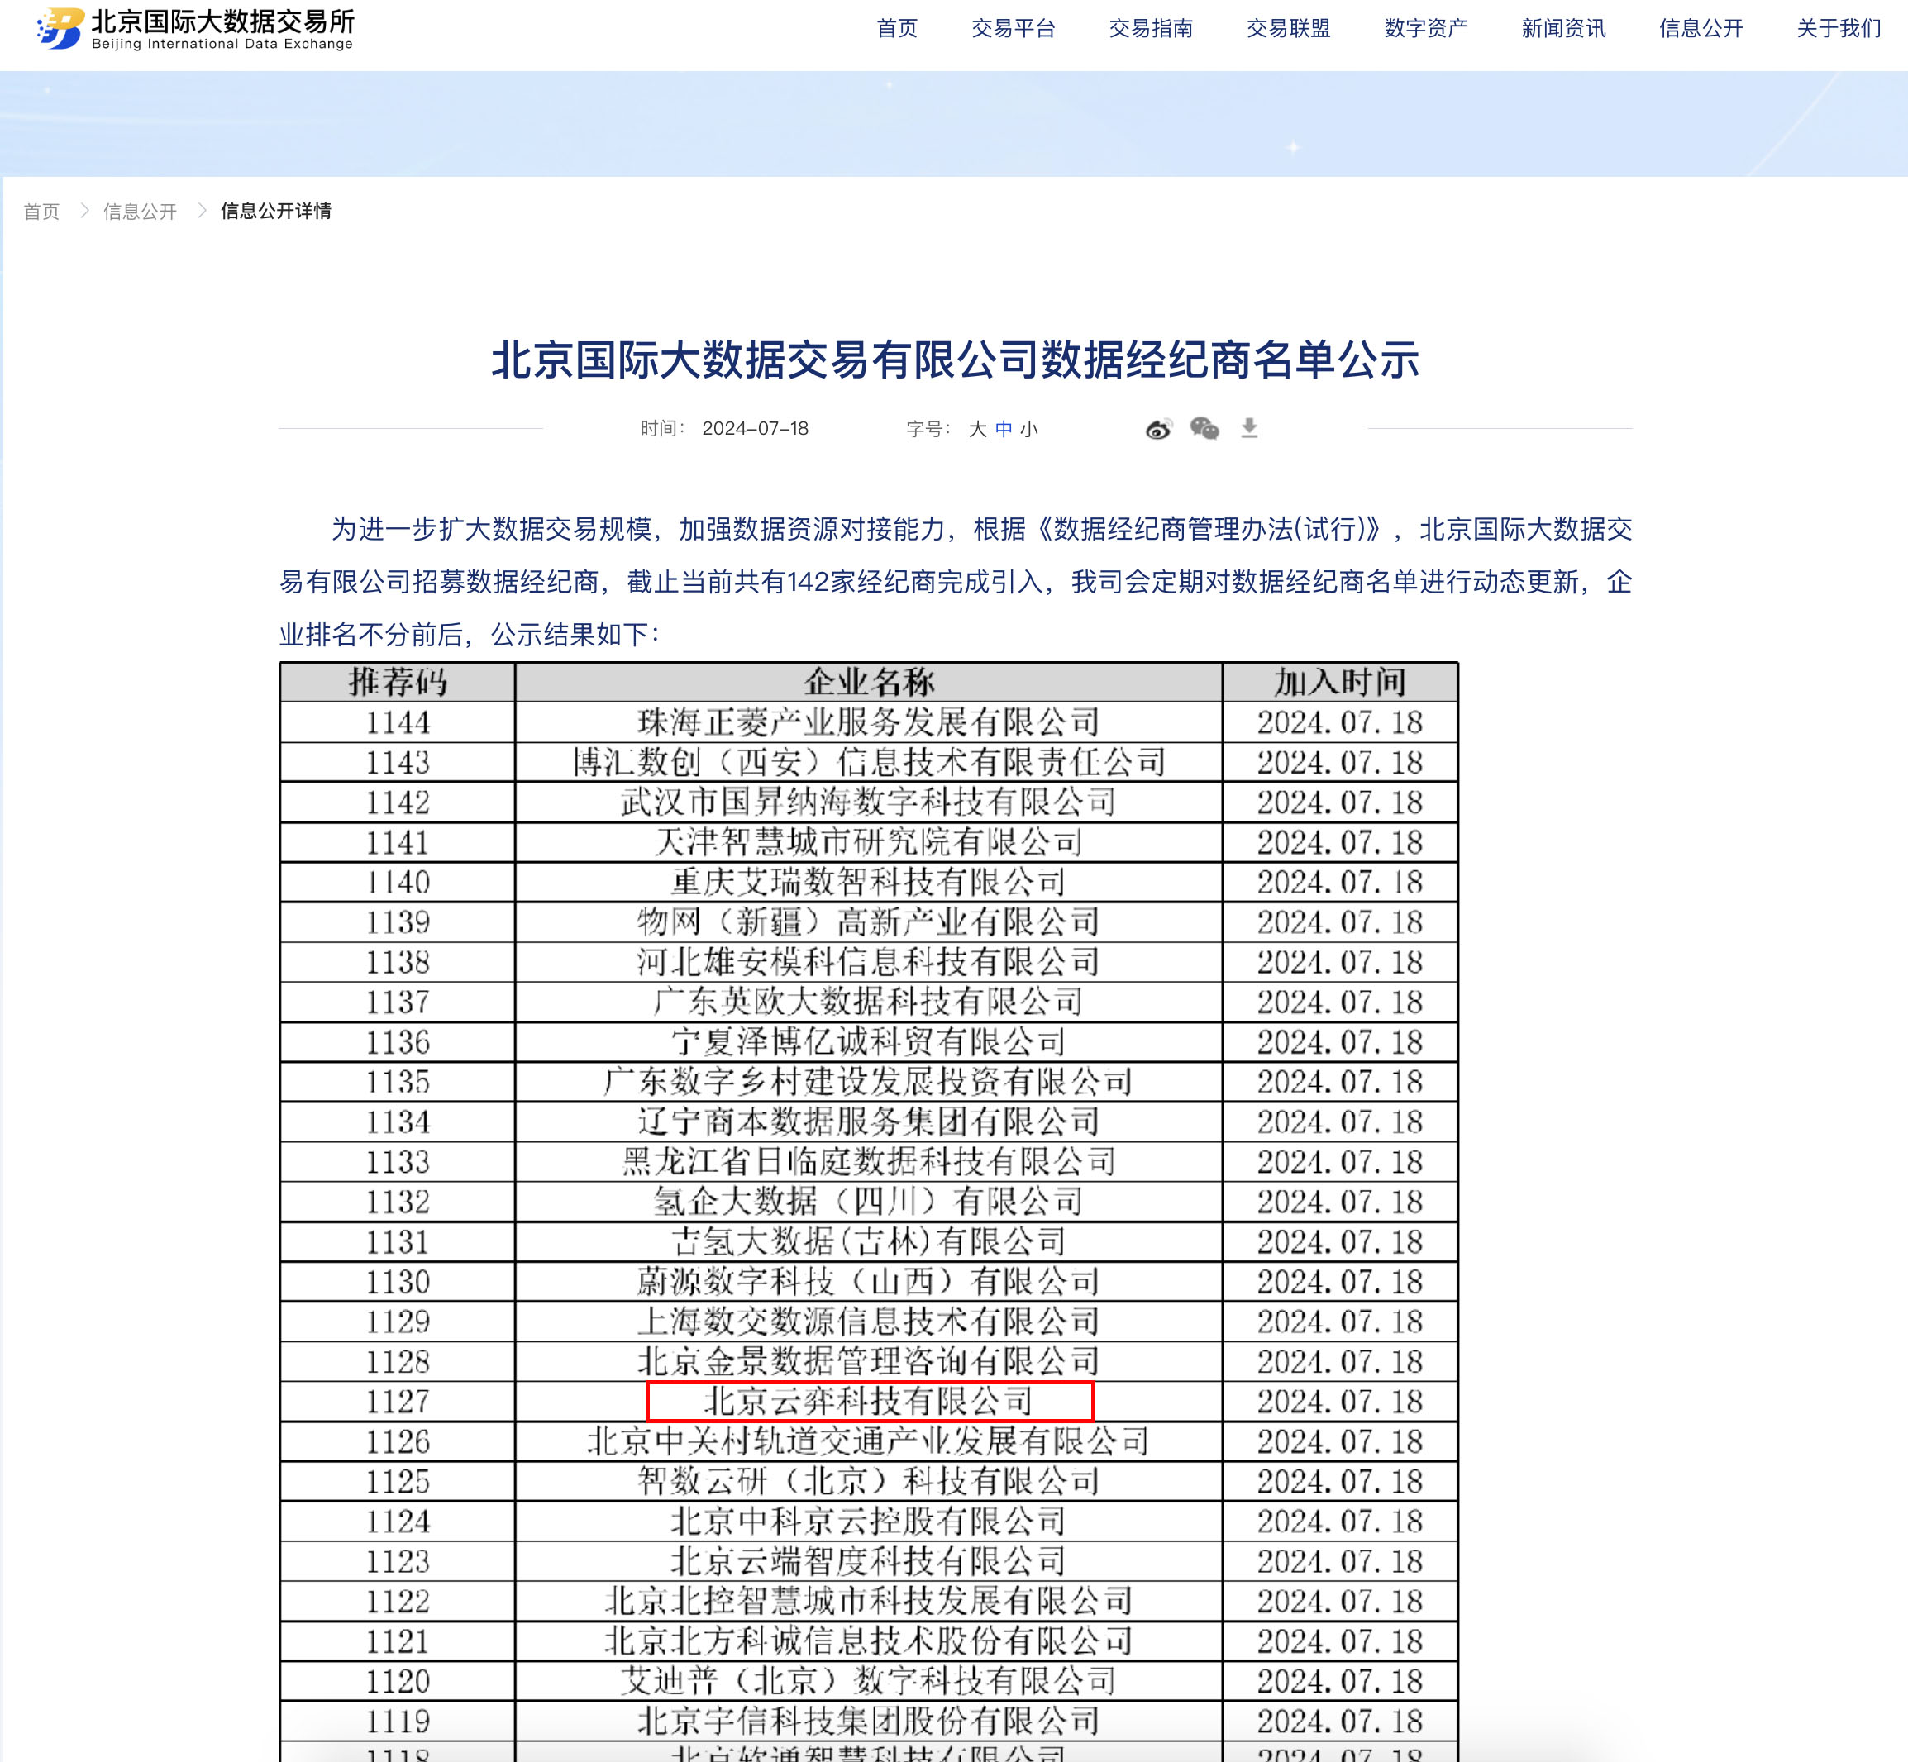Viewport: 1908px width, 1762px height.
Task: Click the Beijing International Data Exchange logo
Action: [x=195, y=29]
